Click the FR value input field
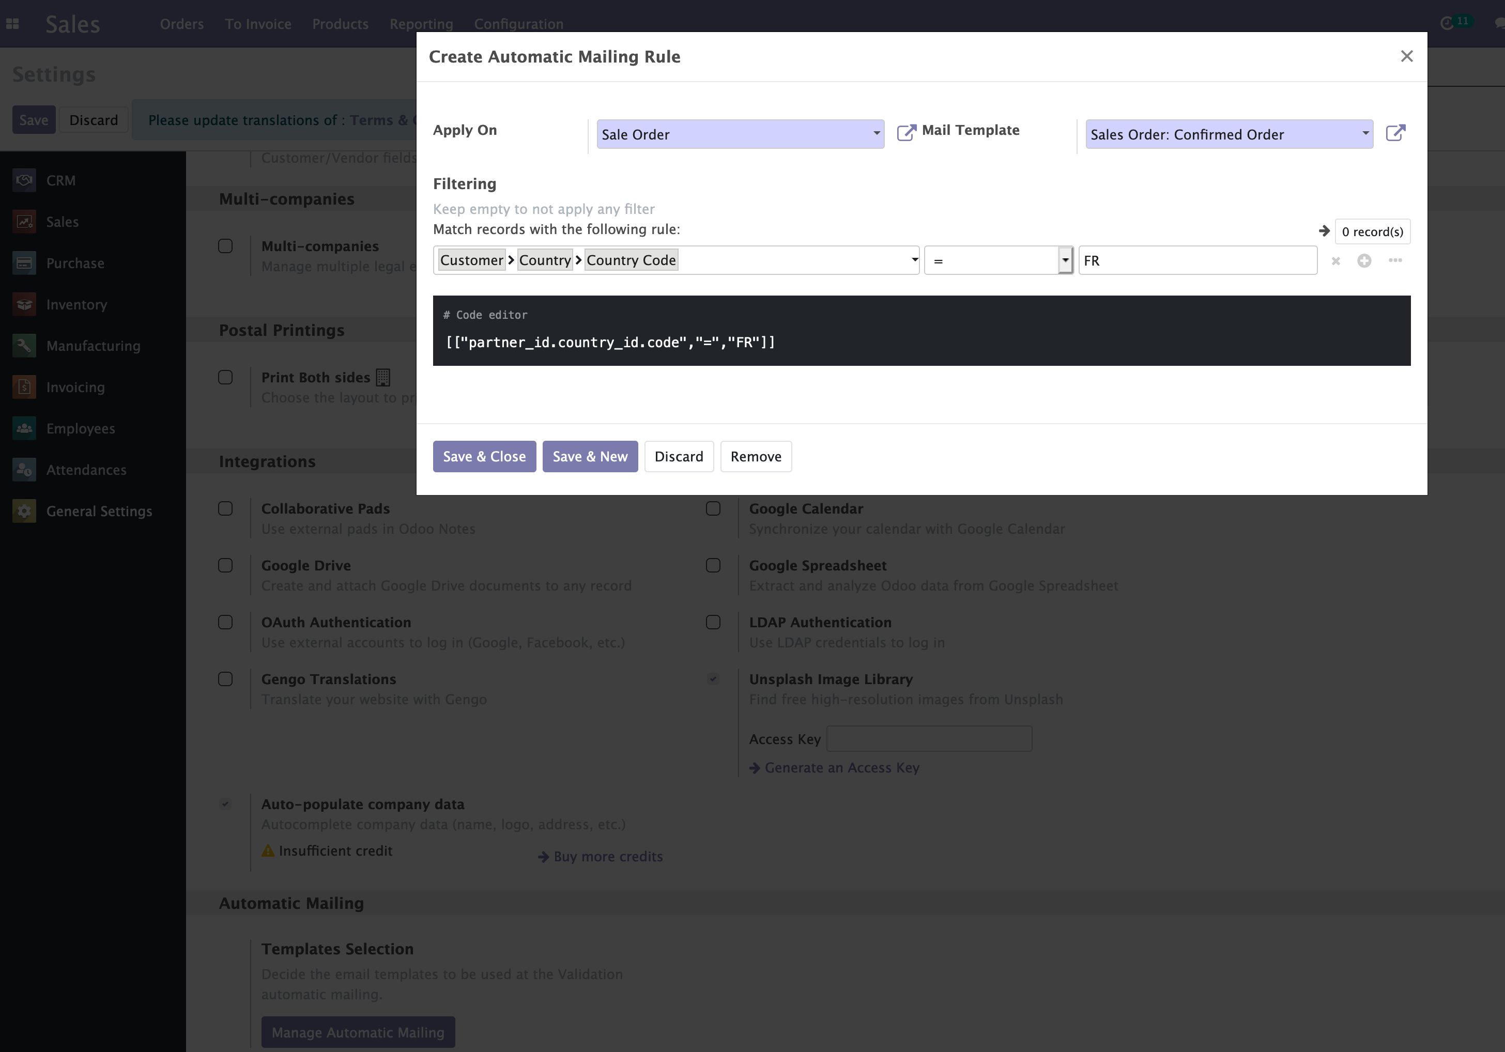This screenshot has width=1505, height=1052. point(1197,261)
